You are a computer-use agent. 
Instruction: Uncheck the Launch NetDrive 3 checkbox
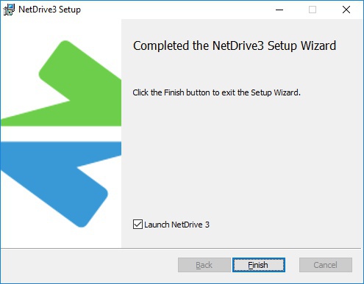tap(138, 225)
